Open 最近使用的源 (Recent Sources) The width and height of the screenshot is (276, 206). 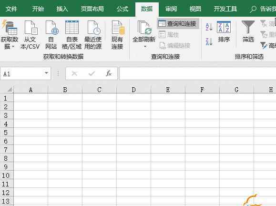point(93,35)
